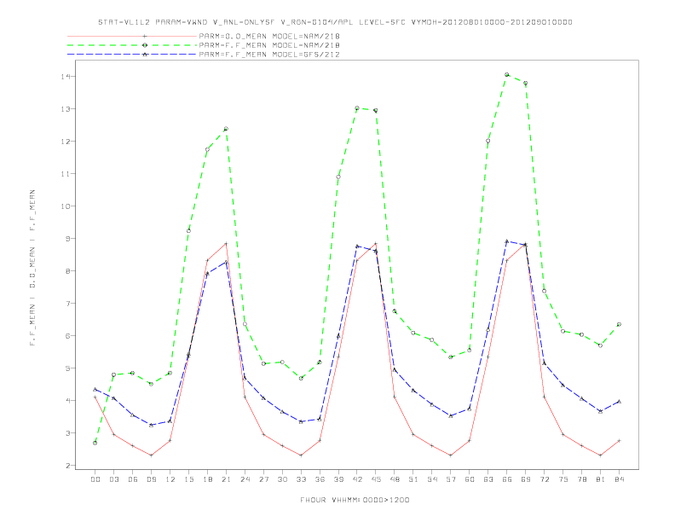This screenshot has width=675, height=522.
Task: Click x-axis forecast hour label 00
Action: coord(95,479)
